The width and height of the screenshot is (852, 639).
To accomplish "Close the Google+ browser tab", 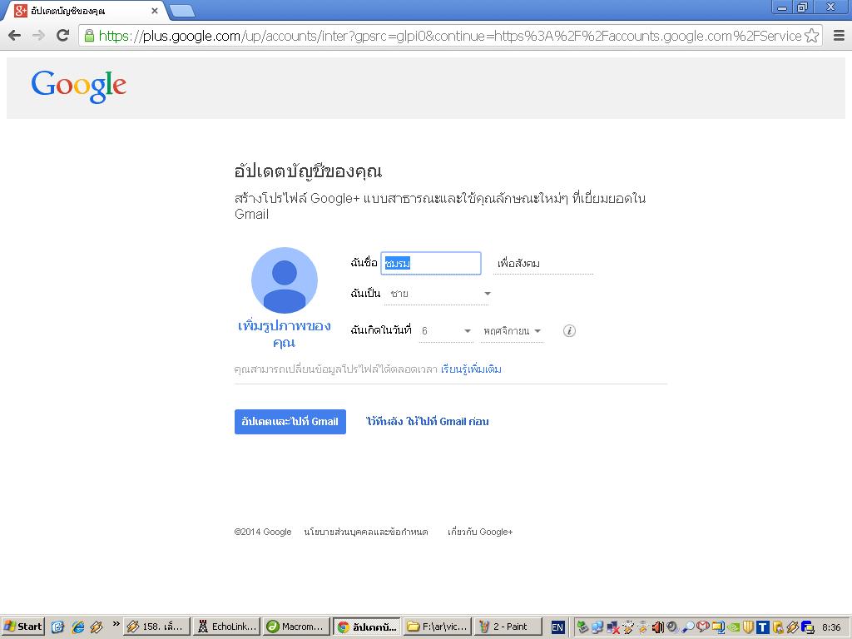I will coord(154,10).
